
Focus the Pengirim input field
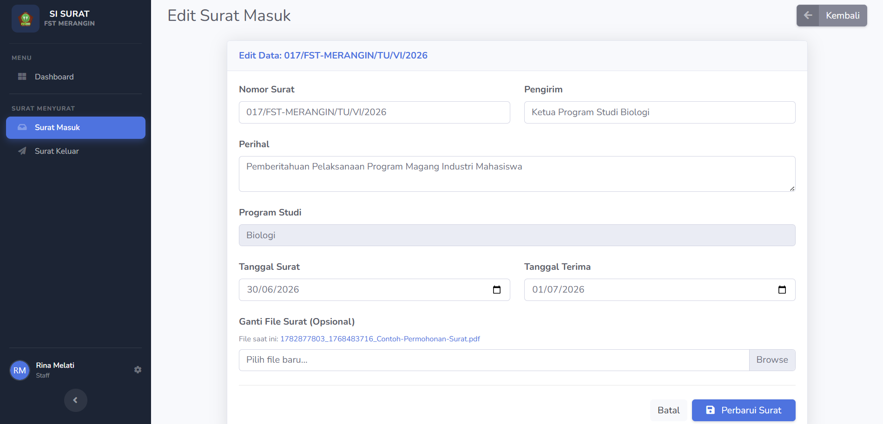click(660, 112)
